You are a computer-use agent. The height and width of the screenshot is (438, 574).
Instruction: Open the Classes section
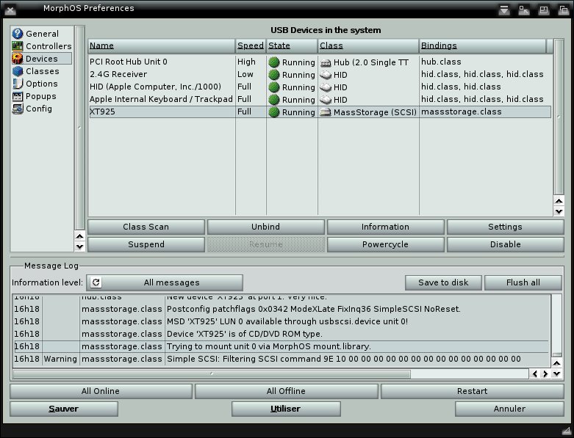(x=42, y=71)
